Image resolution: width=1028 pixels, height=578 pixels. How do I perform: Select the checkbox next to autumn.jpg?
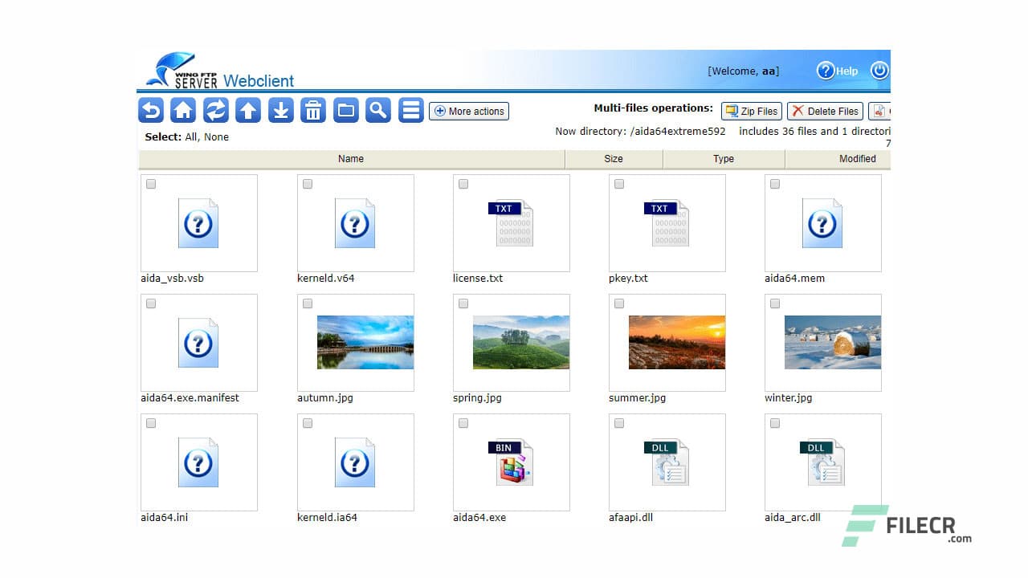308,303
